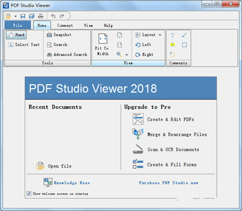The width and height of the screenshot is (242, 211).
Task: Click the scanner icon
Action: pos(138,149)
